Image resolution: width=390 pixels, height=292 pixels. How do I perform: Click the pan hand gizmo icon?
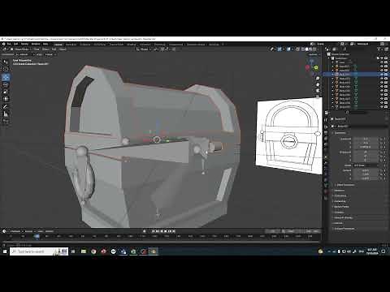tap(318, 84)
